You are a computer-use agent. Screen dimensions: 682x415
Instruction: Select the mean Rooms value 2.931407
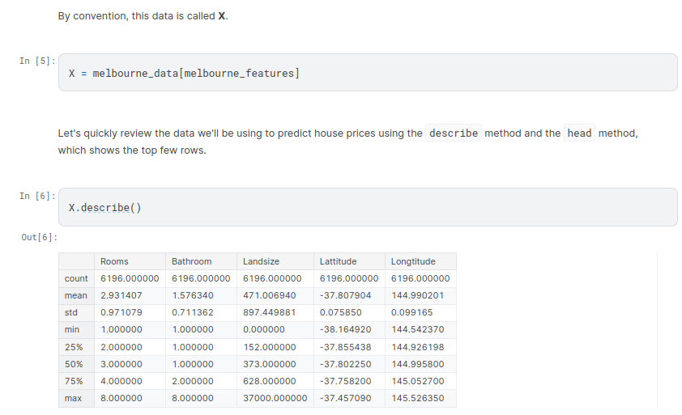[x=121, y=295]
